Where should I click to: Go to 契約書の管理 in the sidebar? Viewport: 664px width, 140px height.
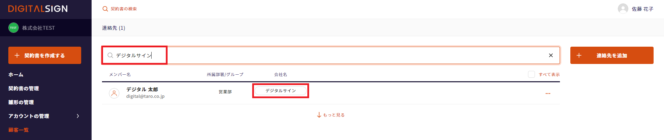(x=24, y=88)
